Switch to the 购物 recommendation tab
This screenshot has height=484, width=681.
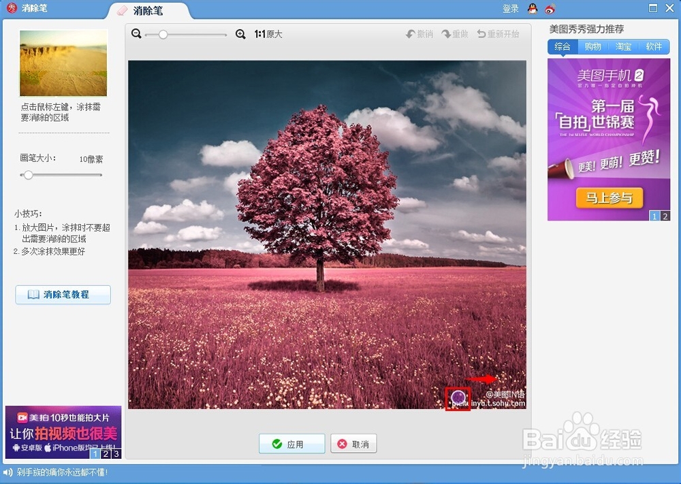(592, 46)
